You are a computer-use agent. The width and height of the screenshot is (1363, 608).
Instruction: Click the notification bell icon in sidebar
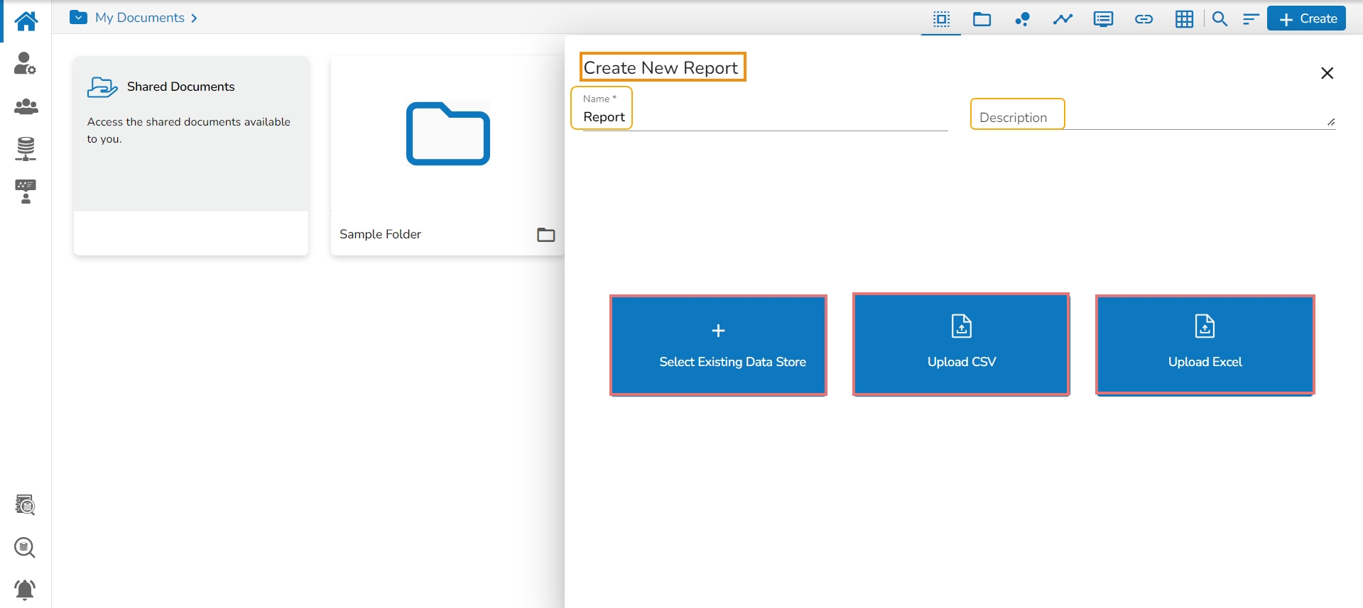pos(26,590)
